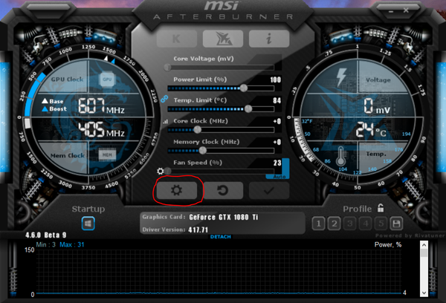Toggle the Windows Startup button

87,223
